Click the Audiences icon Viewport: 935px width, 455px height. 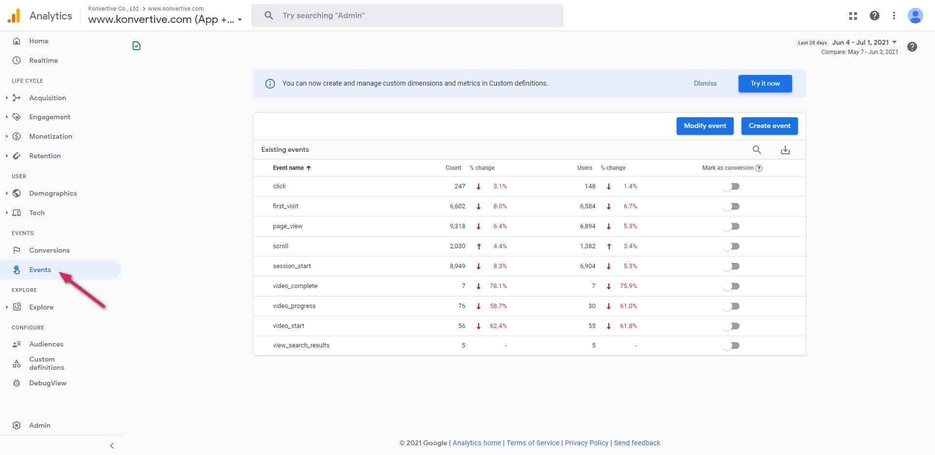pos(17,344)
